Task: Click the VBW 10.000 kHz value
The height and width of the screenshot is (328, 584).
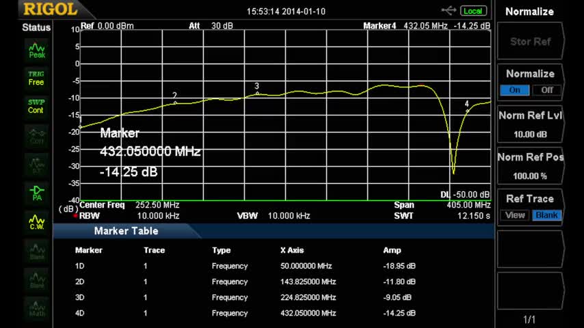Action: pos(289,216)
